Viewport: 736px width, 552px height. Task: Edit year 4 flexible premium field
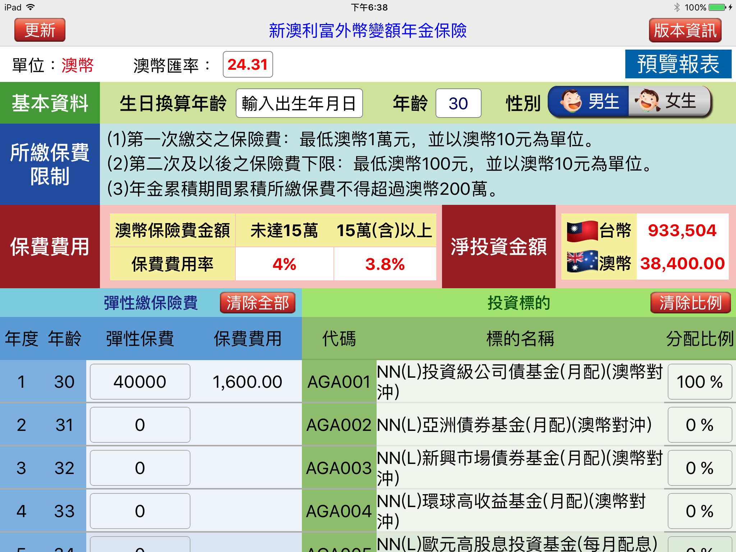click(140, 511)
